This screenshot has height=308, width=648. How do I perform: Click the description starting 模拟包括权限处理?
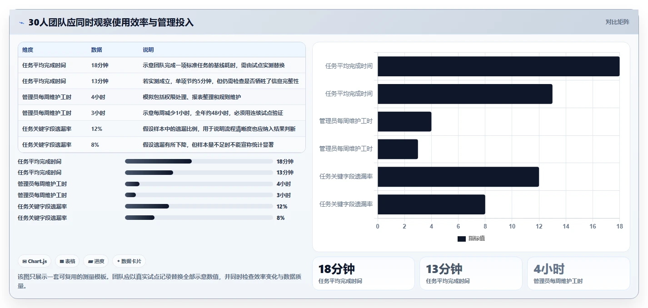click(192, 97)
